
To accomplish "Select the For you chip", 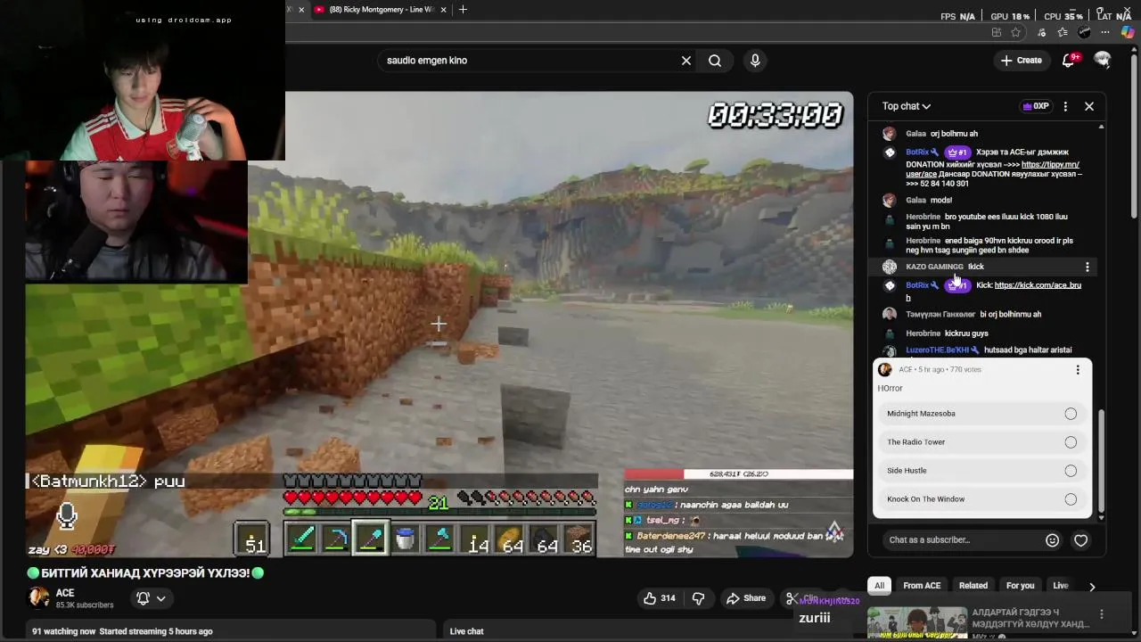I will [1020, 586].
